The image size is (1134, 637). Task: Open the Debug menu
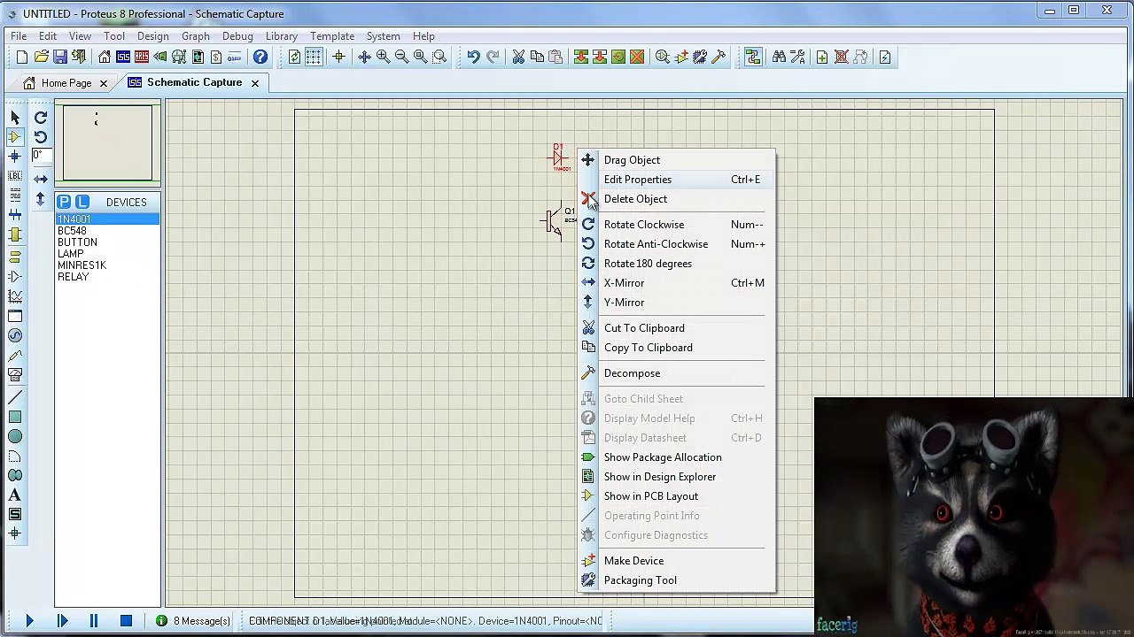(x=237, y=36)
